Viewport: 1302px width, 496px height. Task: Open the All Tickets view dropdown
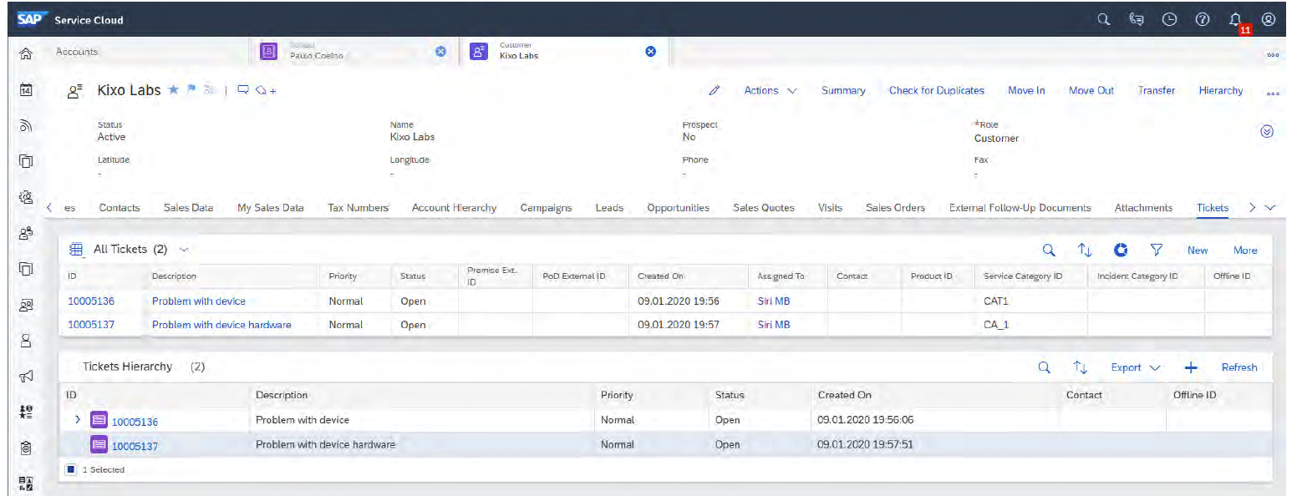pos(183,249)
